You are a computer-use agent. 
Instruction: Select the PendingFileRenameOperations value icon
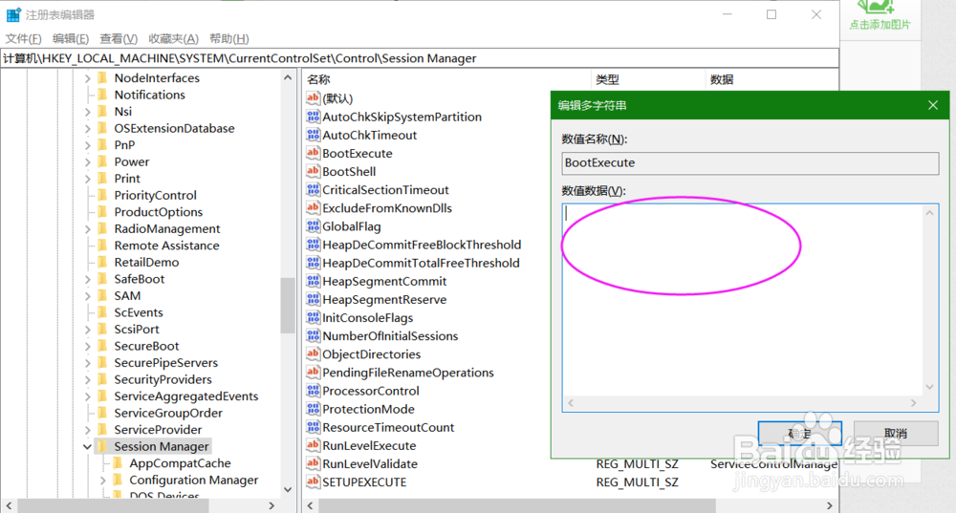click(313, 373)
